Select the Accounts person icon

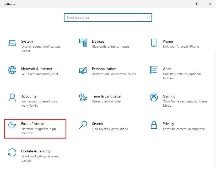click(x=12, y=98)
